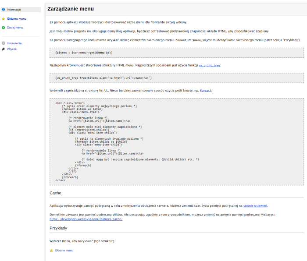The width and height of the screenshot is (307, 261).
Task: Click the 'stronie ustawień' link
Action: [x=255, y=205]
